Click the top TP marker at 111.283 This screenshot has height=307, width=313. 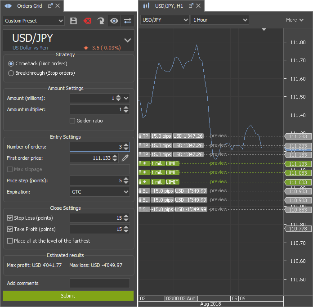pyautogui.click(x=145, y=136)
